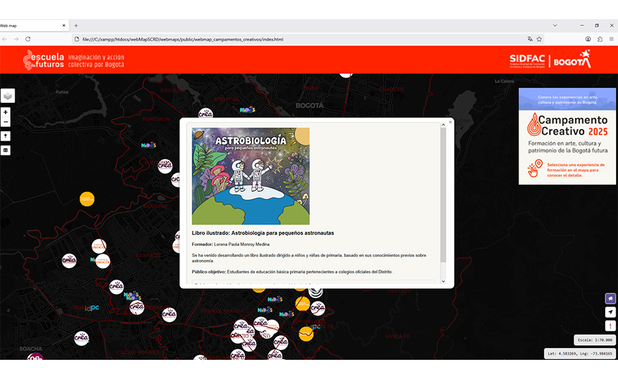
Task: Click the compass north button
Action: point(610,326)
